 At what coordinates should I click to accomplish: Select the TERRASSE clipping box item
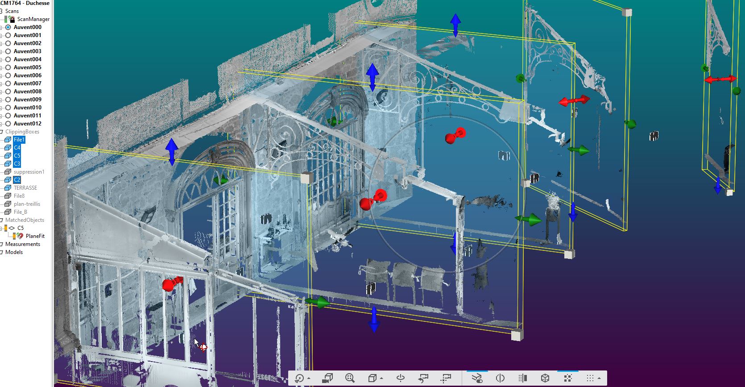click(x=25, y=188)
